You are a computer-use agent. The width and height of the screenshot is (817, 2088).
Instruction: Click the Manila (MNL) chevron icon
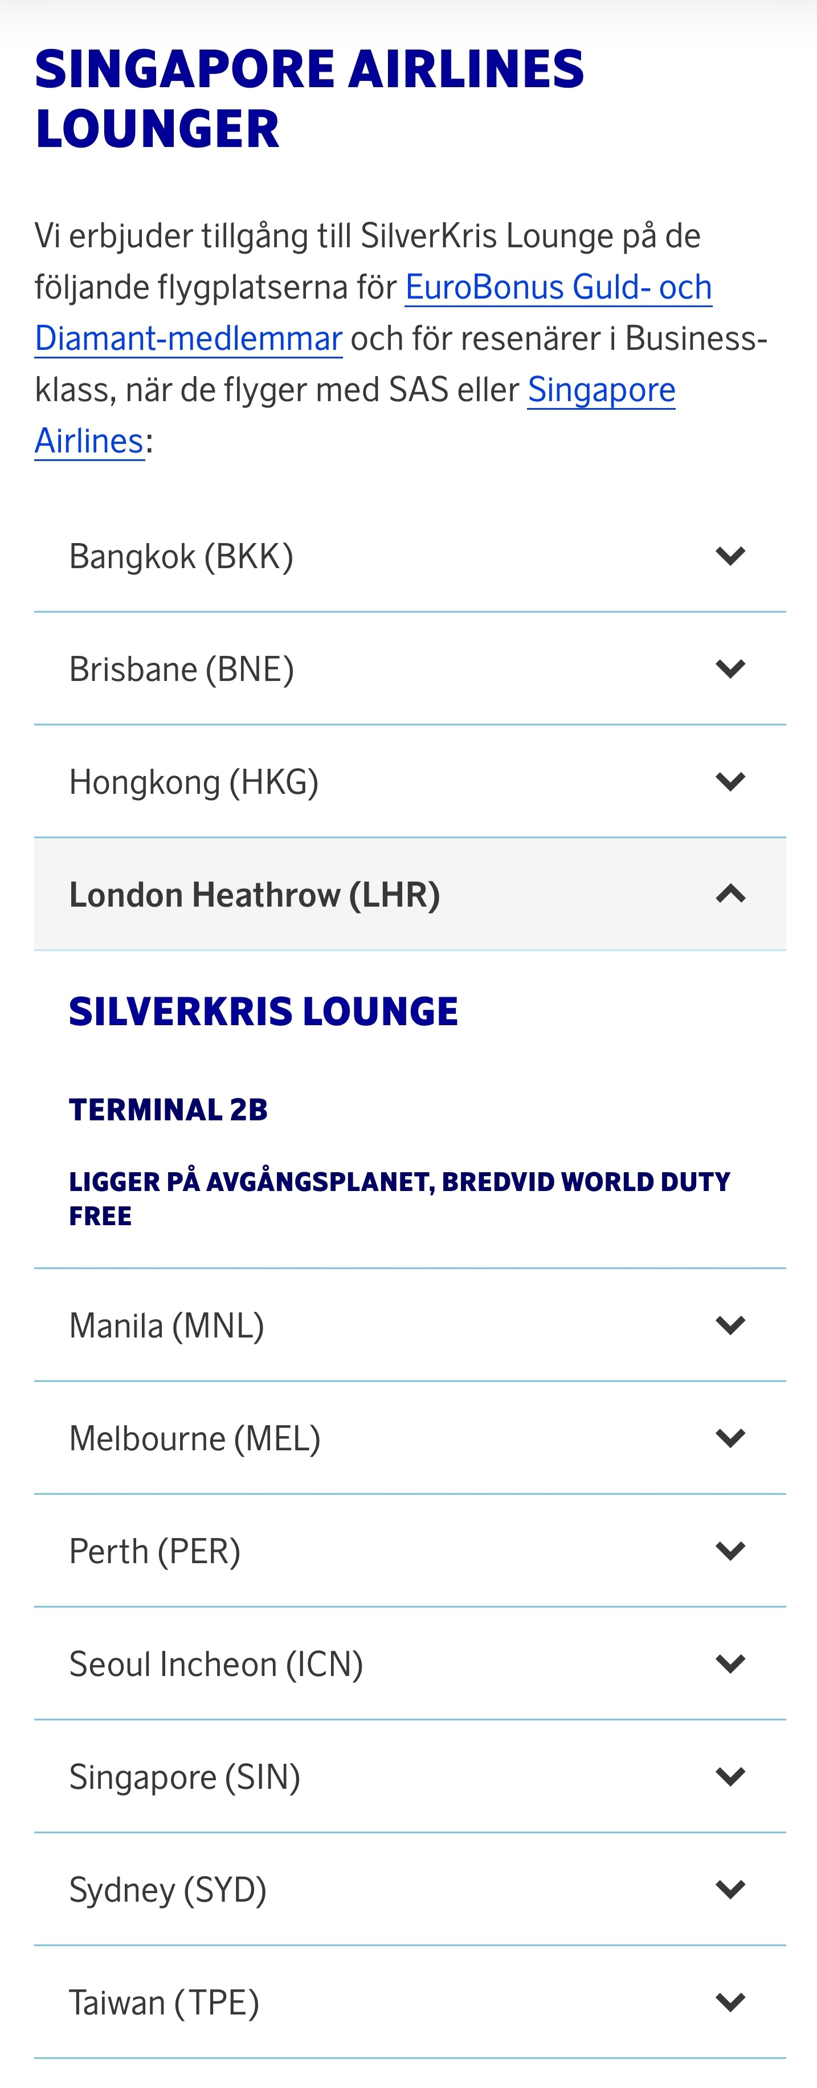pos(730,1326)
